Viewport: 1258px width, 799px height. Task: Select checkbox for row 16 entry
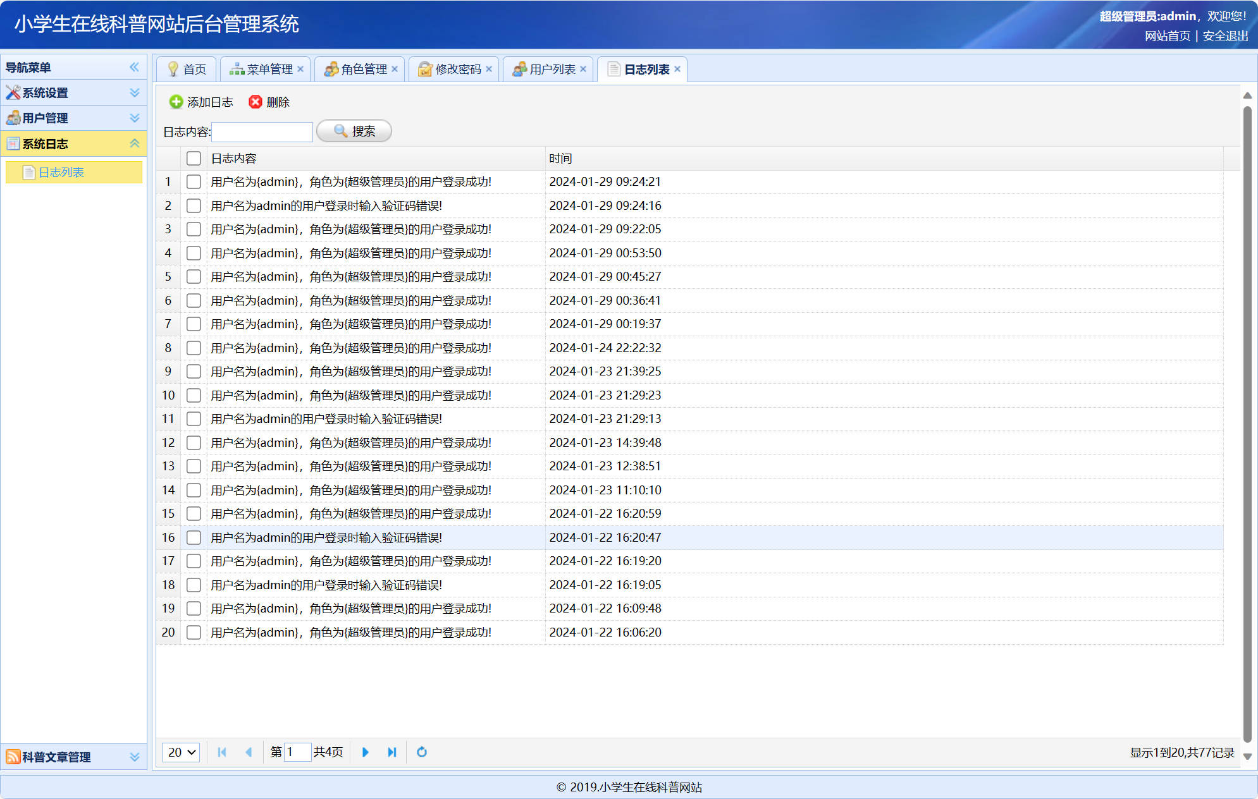(194, 537)
